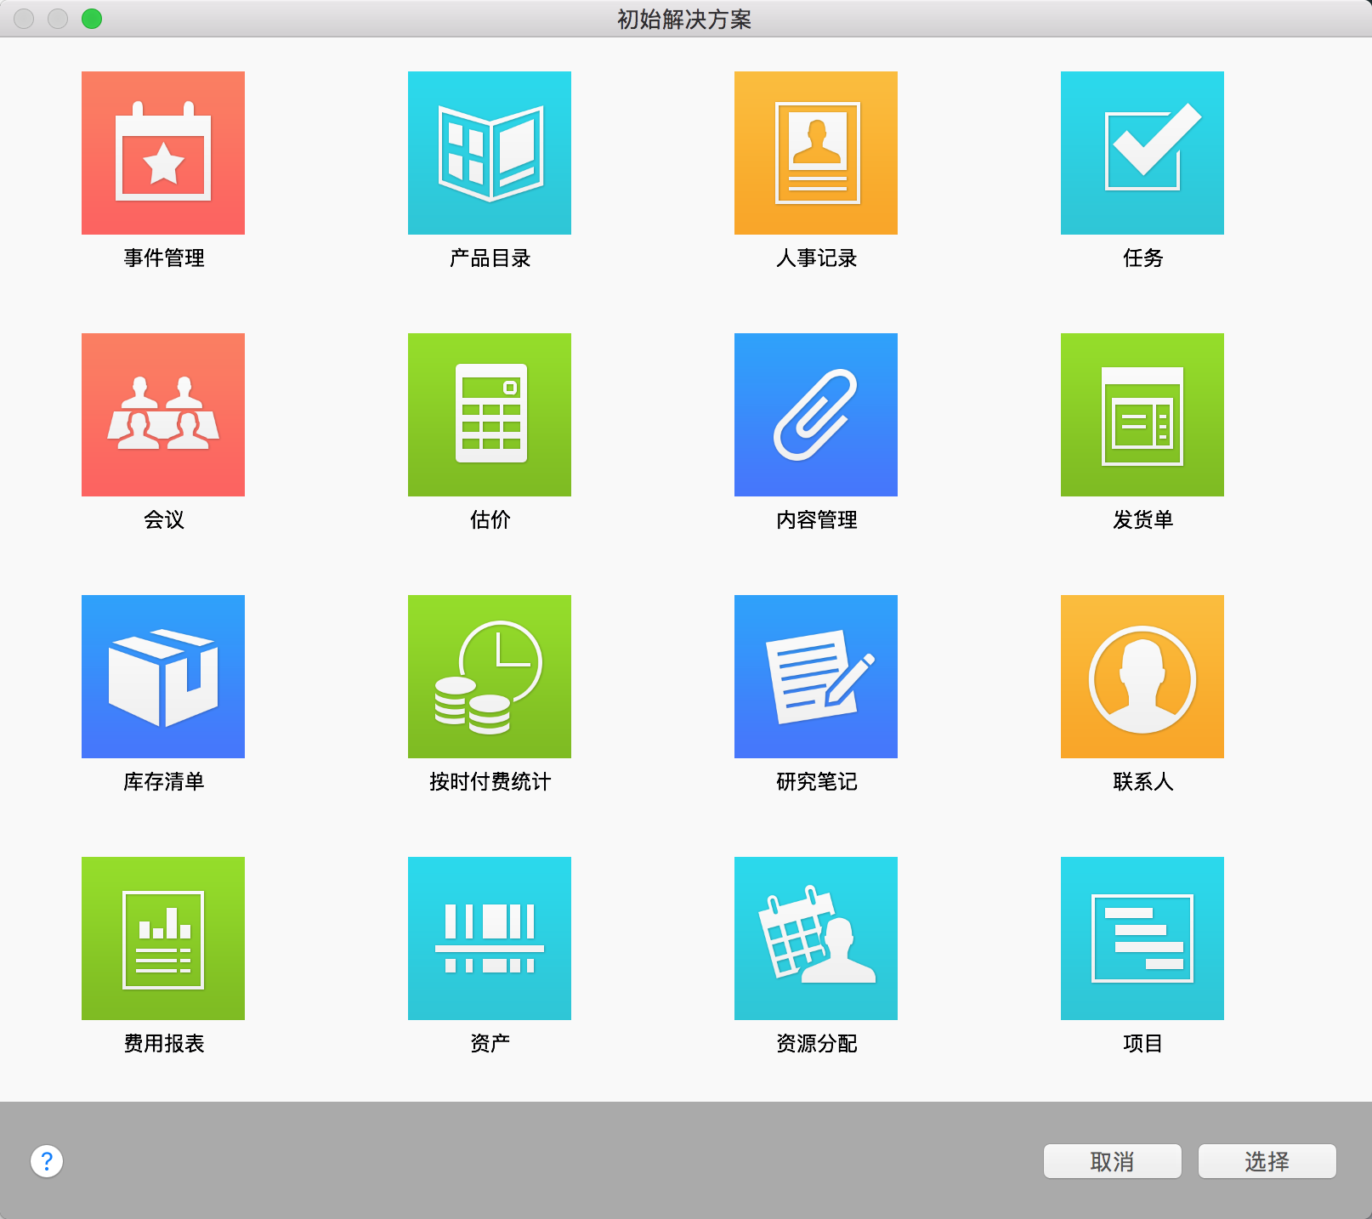Open help with the question mark button
This screenshot has height=1219, width=1372.
coord(47,1160)
